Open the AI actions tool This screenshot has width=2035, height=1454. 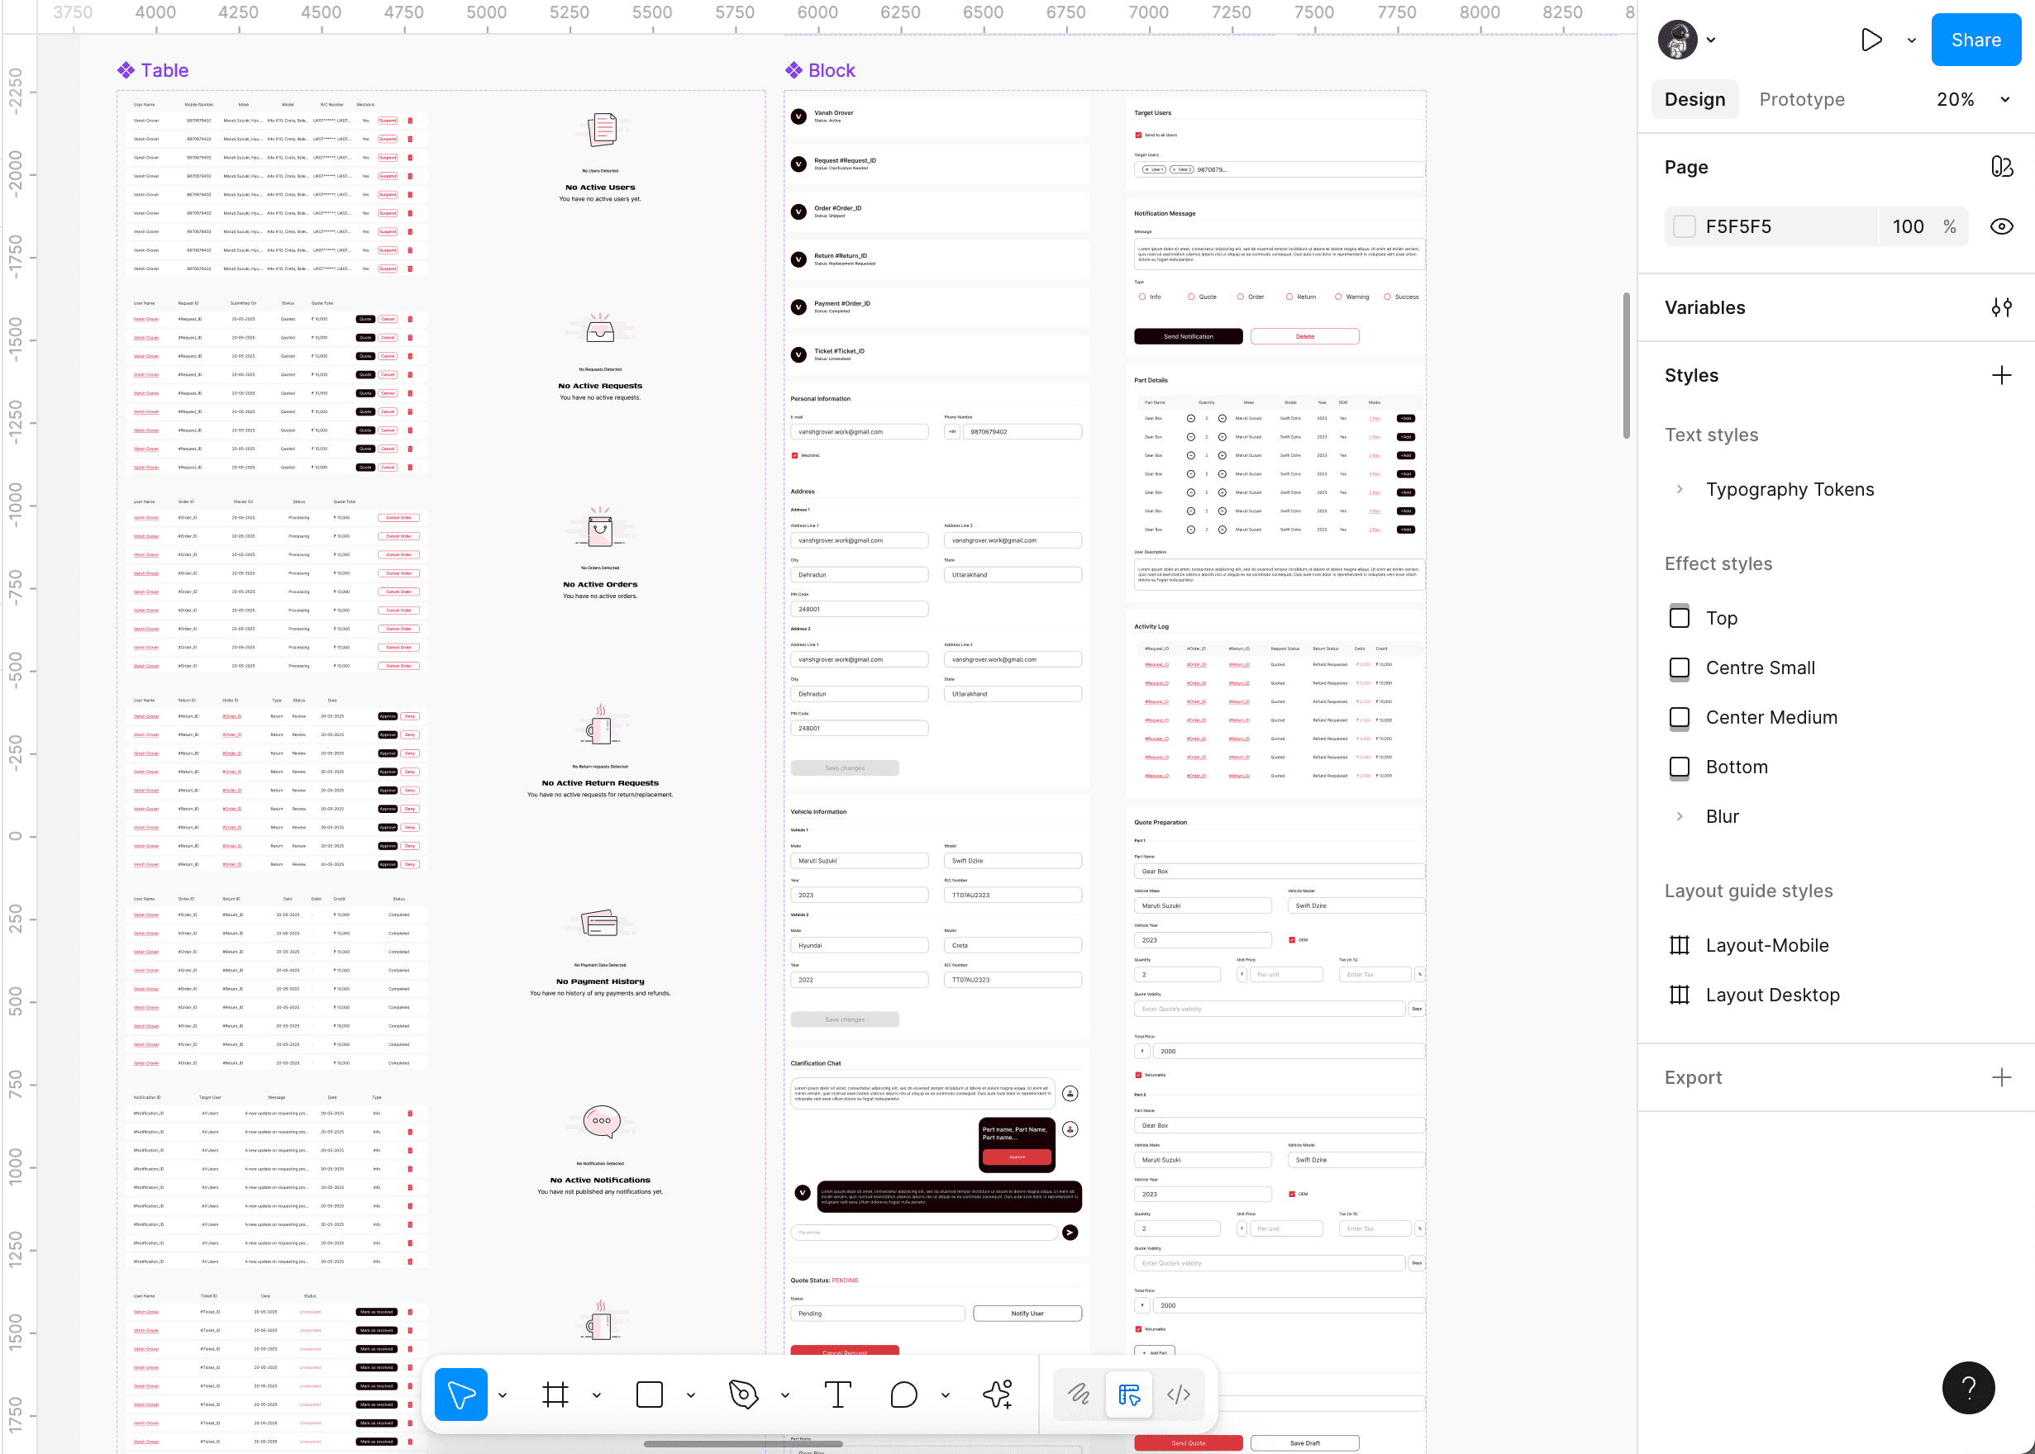(x=998, y=1394)
